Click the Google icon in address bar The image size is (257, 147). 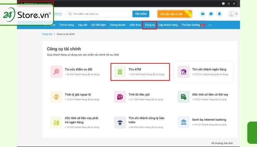pyautogui.click(x=223, y=4)
